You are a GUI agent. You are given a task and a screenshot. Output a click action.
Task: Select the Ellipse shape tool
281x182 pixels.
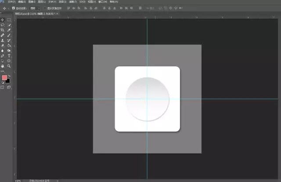click(9, 61)
